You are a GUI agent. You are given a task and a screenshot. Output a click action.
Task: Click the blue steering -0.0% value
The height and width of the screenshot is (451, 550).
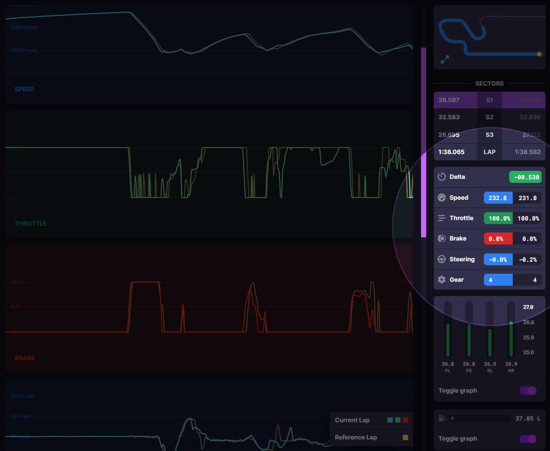click(498, 259)
